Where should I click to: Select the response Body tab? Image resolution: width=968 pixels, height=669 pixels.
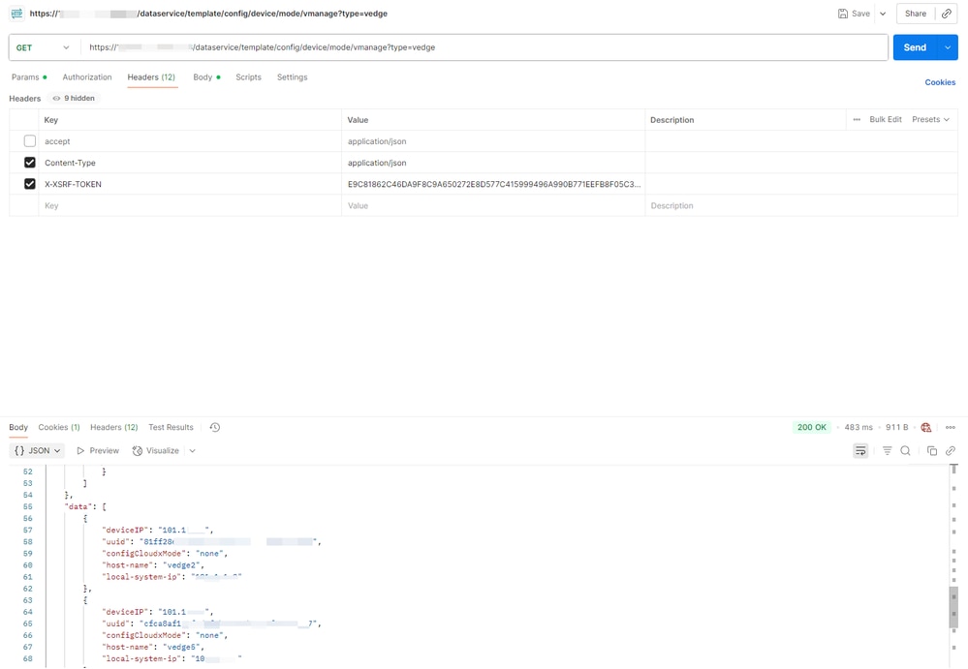[x=18, y=427]
